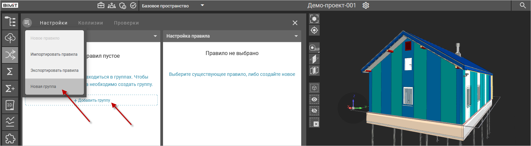The width and height of the screenshot is (531, 146).
Task: Click the search magnifier icon
Action: pyautogui.click(x=523, y=5)
